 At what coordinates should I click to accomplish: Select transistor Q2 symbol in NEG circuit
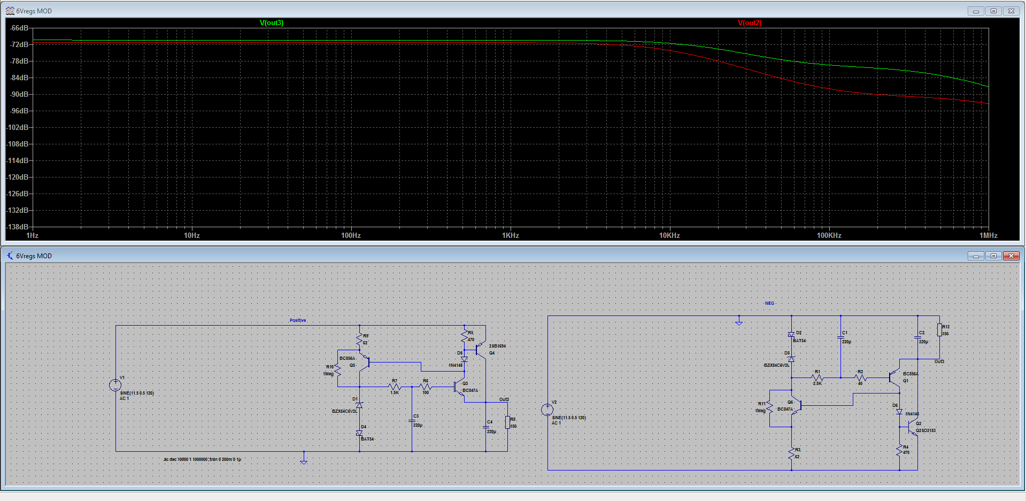pyautogui.click(x=912, y=427)
